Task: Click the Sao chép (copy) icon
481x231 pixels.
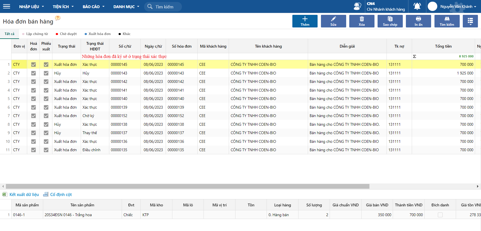Action: coord(390,19)
